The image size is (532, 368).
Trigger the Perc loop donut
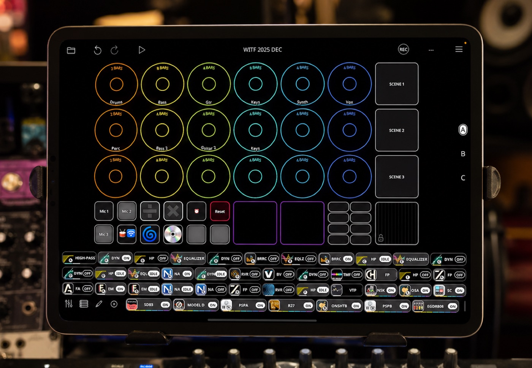116,130
